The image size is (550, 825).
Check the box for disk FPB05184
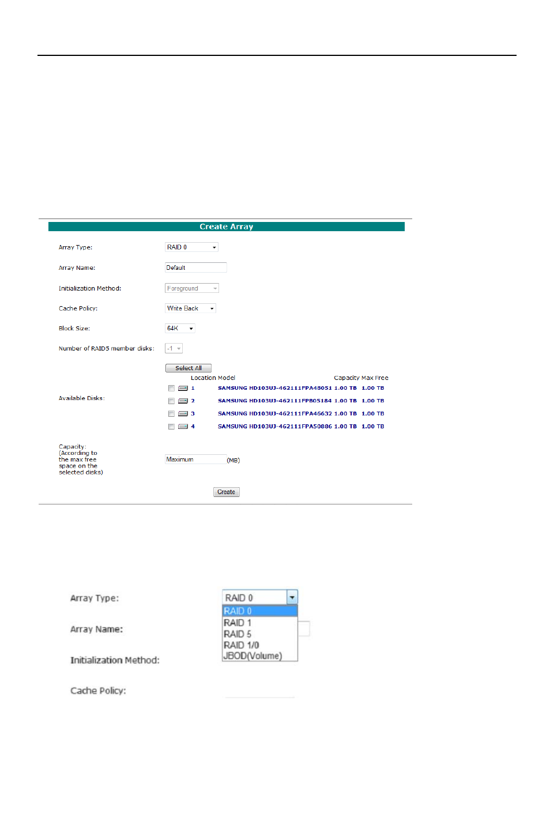tap(171, 401)
